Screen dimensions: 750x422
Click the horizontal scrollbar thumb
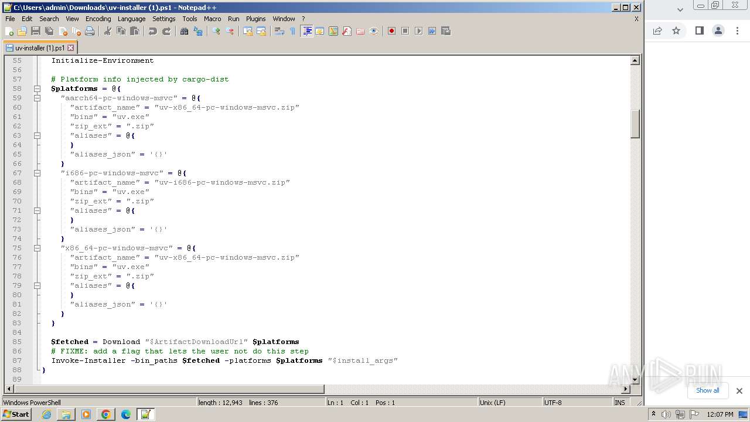169,389
